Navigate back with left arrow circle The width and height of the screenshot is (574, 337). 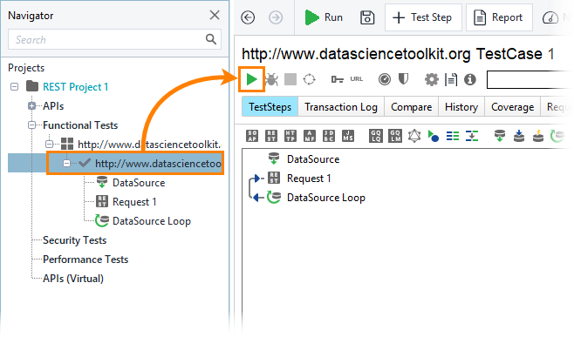pos(248,17)
